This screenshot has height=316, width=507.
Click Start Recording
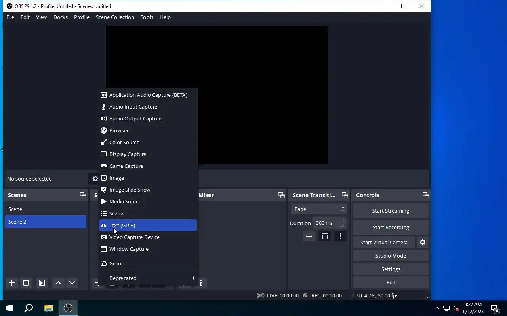pos(391,227)
